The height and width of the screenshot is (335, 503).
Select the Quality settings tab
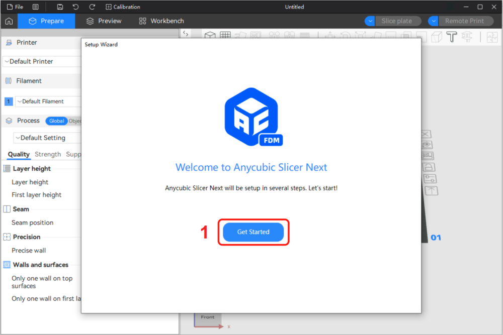[x=19, y=154]
